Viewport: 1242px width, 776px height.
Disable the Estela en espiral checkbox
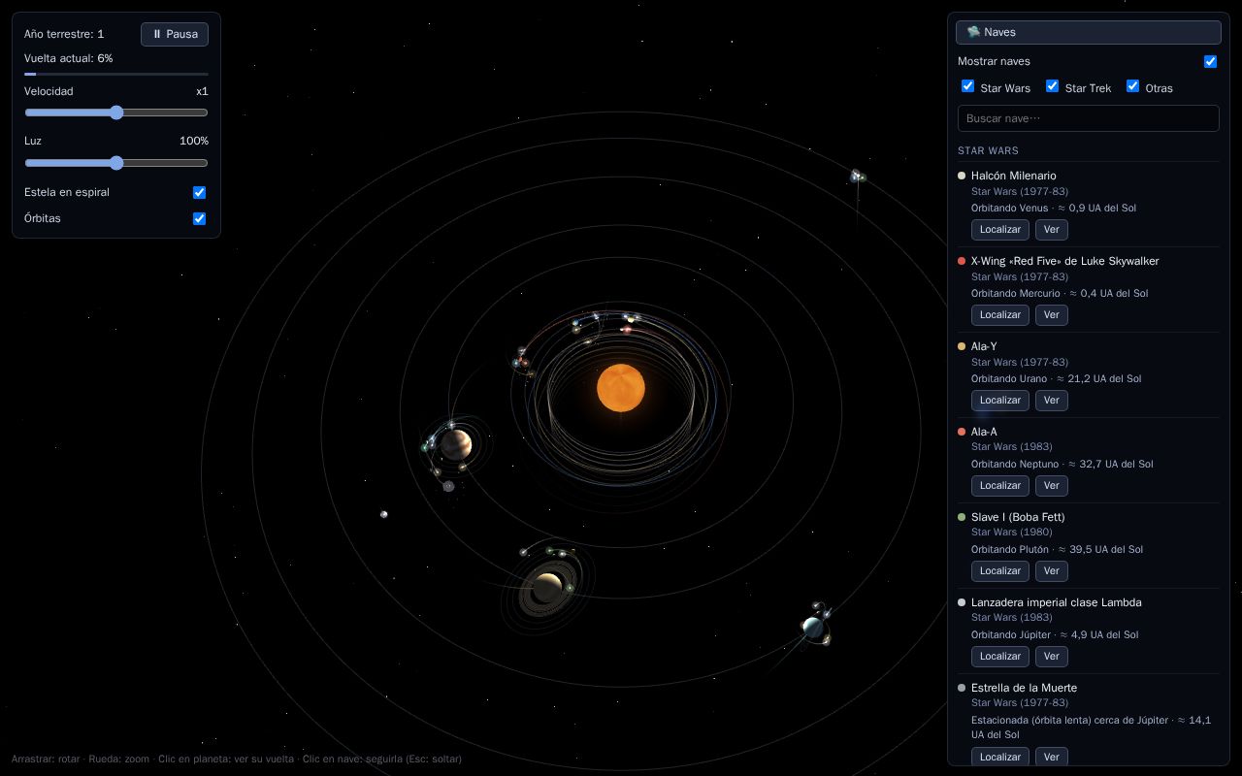pos(200,192)
